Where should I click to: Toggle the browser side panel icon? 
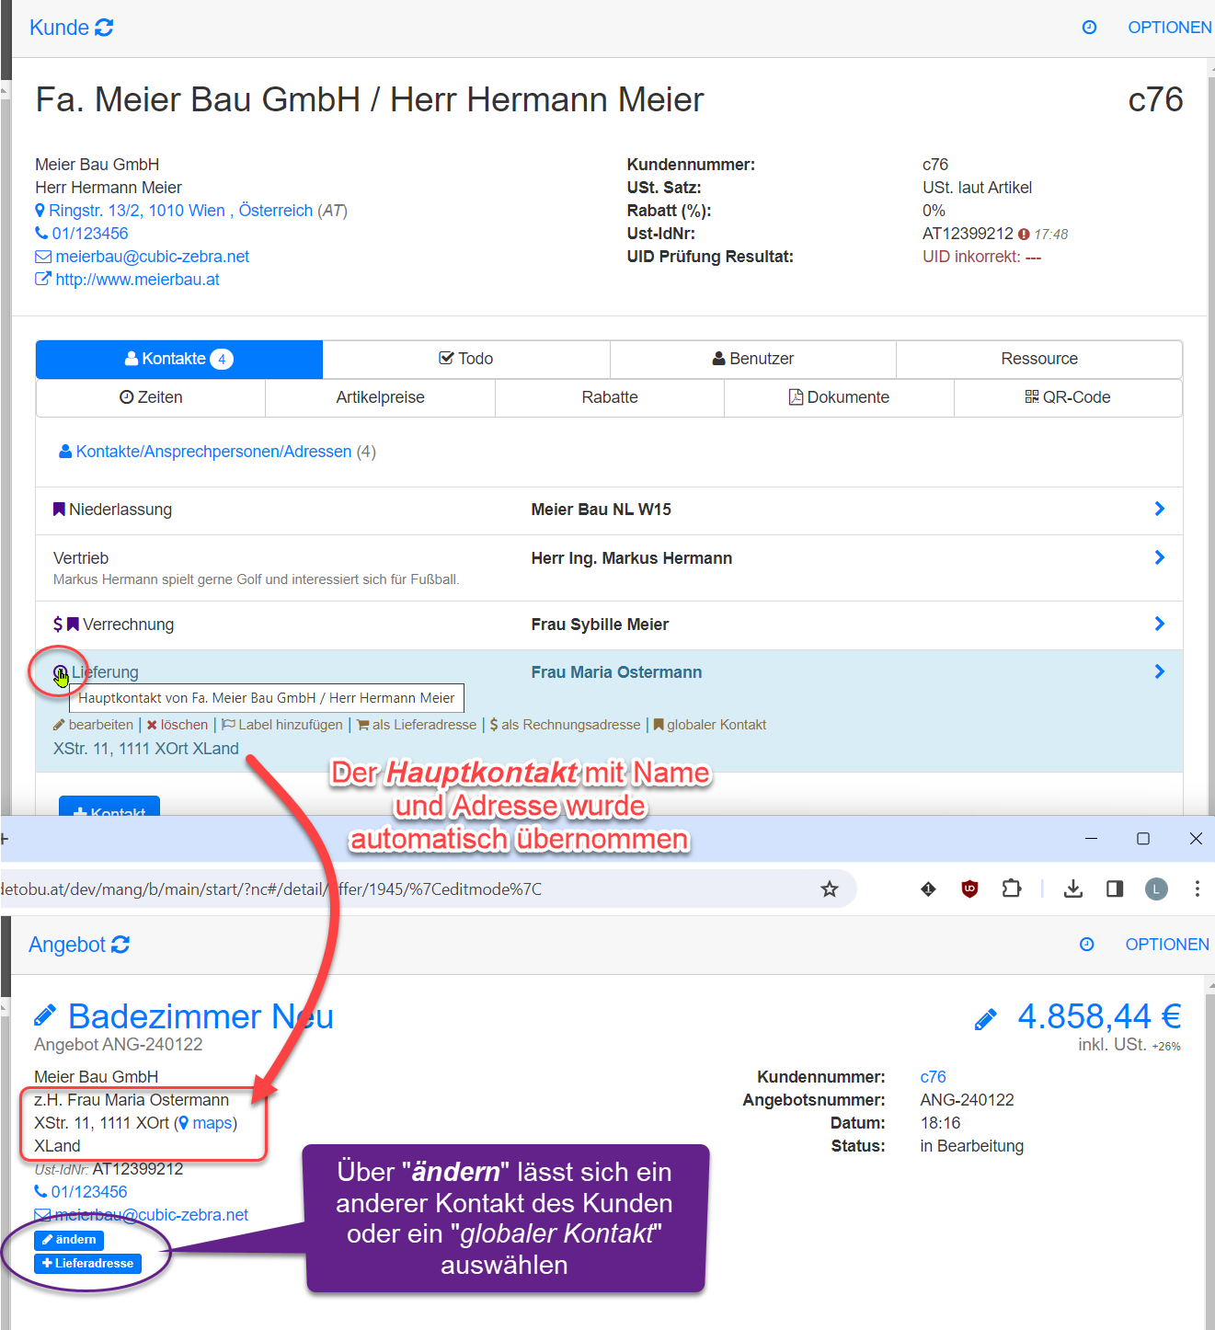(x=1115, y=889)
